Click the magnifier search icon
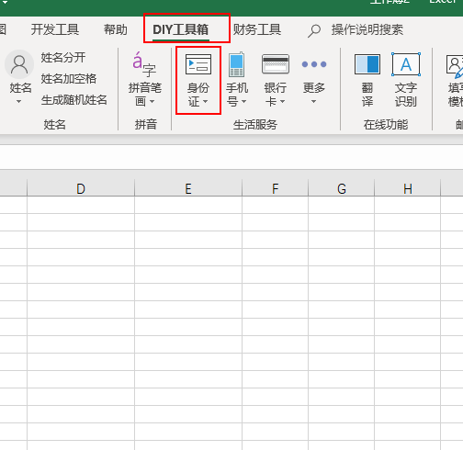463x450 pixels. point(314,30)
